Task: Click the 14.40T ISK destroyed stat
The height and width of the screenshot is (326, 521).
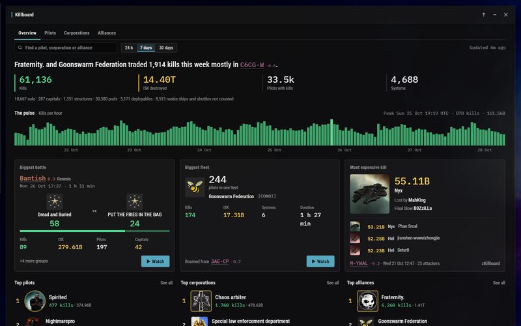Action: click(160, 83)
